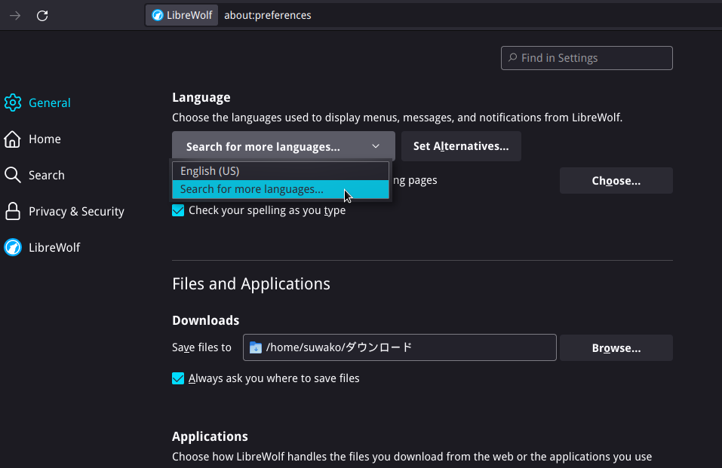The image size is (722, 468).
Task: Click Set Alternatives button
Action: pos(461,146)
